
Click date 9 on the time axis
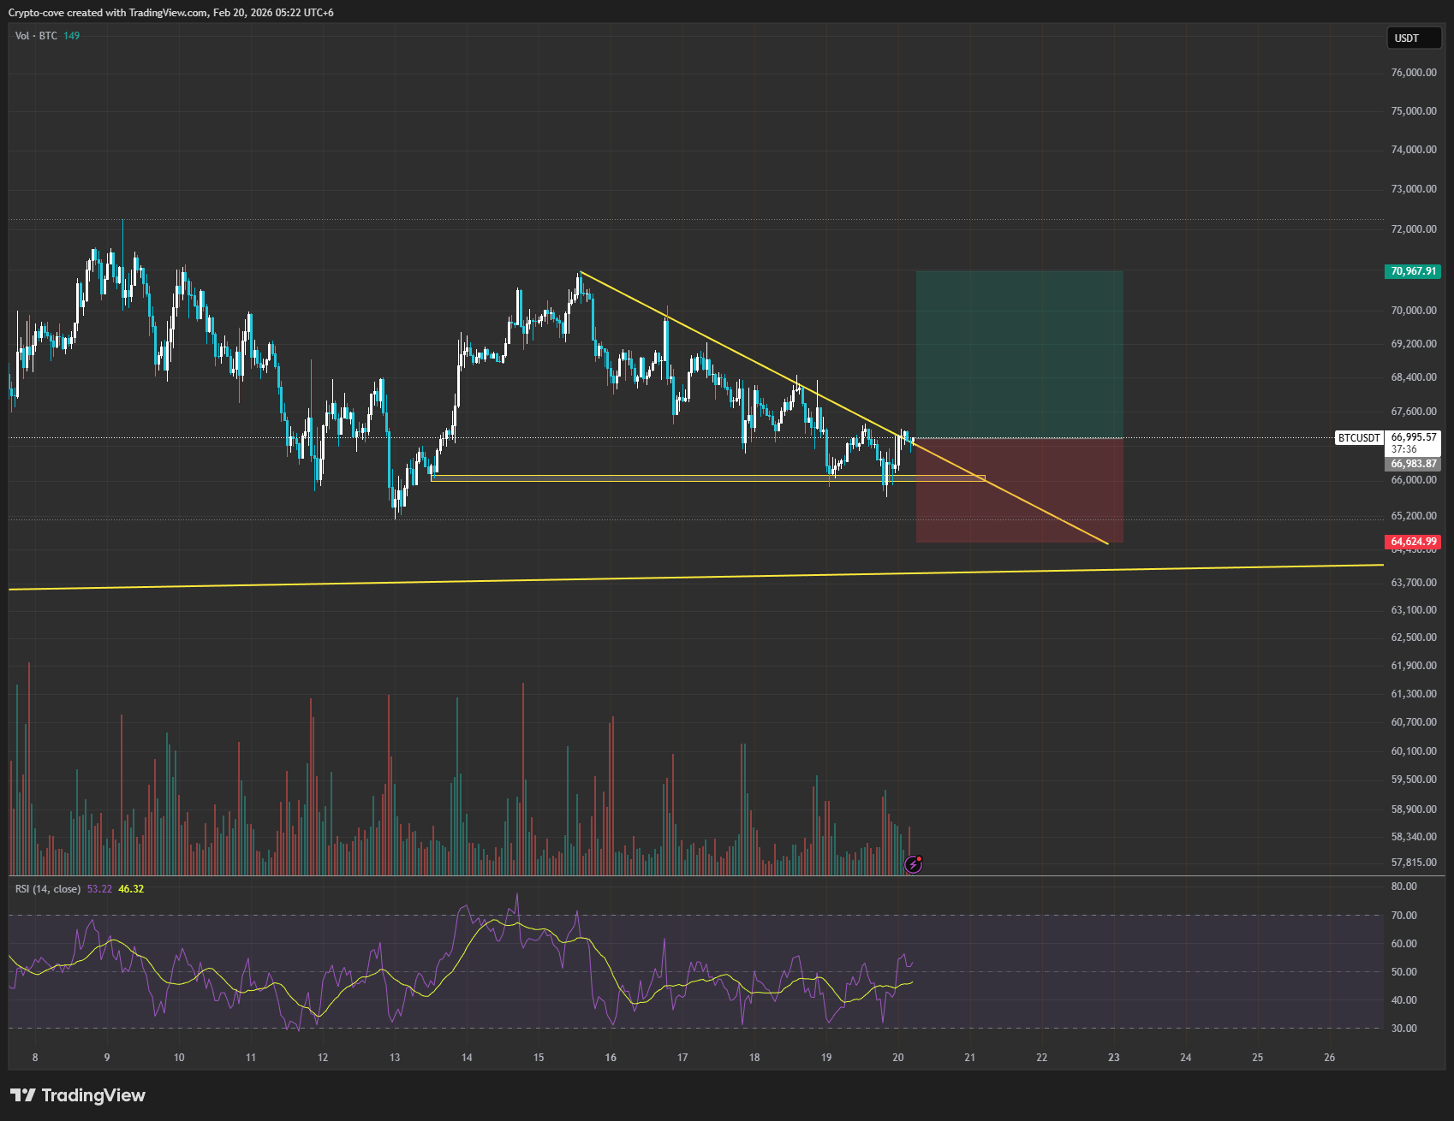[x=107, y=1058]
